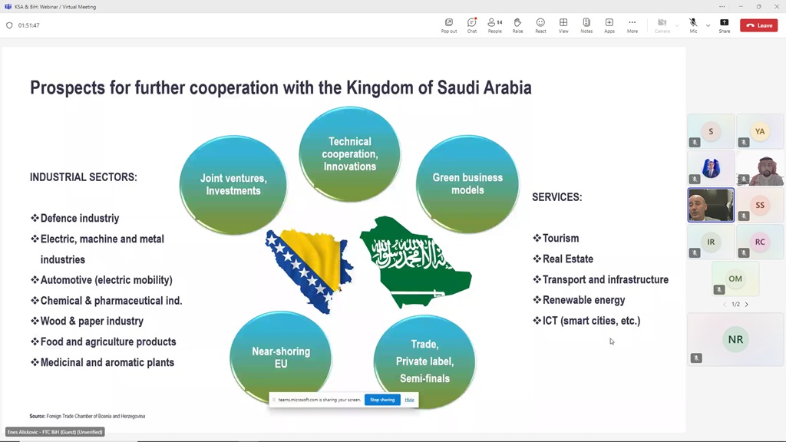Unmute the microphone
This screenshot has width=786, height=442.
tap(692, 25)
